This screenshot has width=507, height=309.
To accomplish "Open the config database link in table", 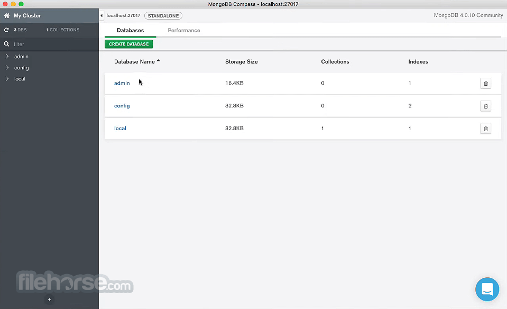I will (122, 106).
